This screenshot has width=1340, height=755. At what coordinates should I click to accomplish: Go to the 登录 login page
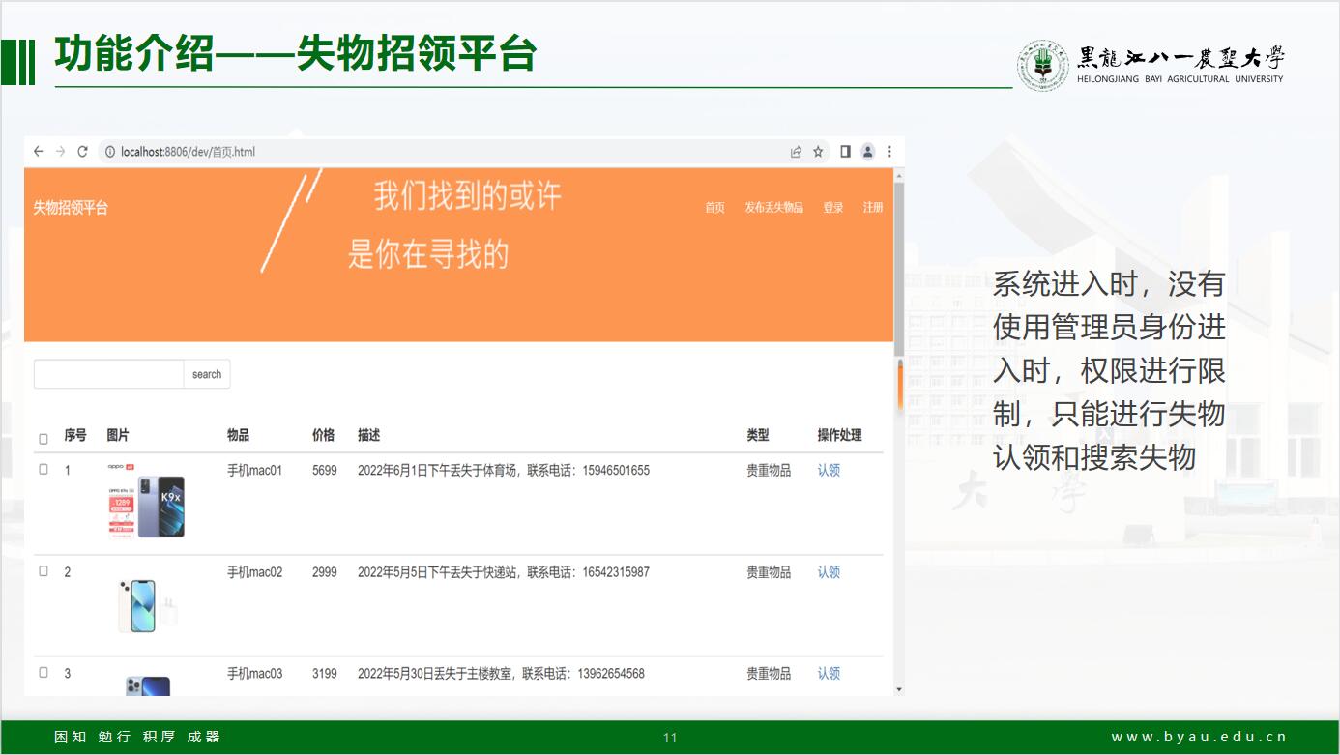coord(833,208)
